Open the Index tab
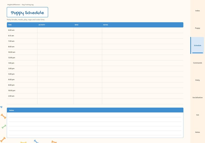The height and width of the screenshot is (143, 205). (x=198, y=11)
